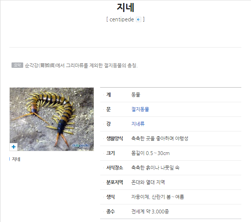The image size is (251, 222).
Task: Click the 동물 value in the table
Action: 136,95
